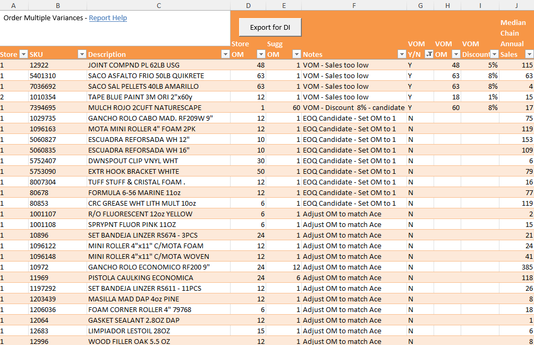
Task: Select cell DWNSPOUT CLIP VNYL WHT
Action: pyautogui.click(x=159, y=161)
